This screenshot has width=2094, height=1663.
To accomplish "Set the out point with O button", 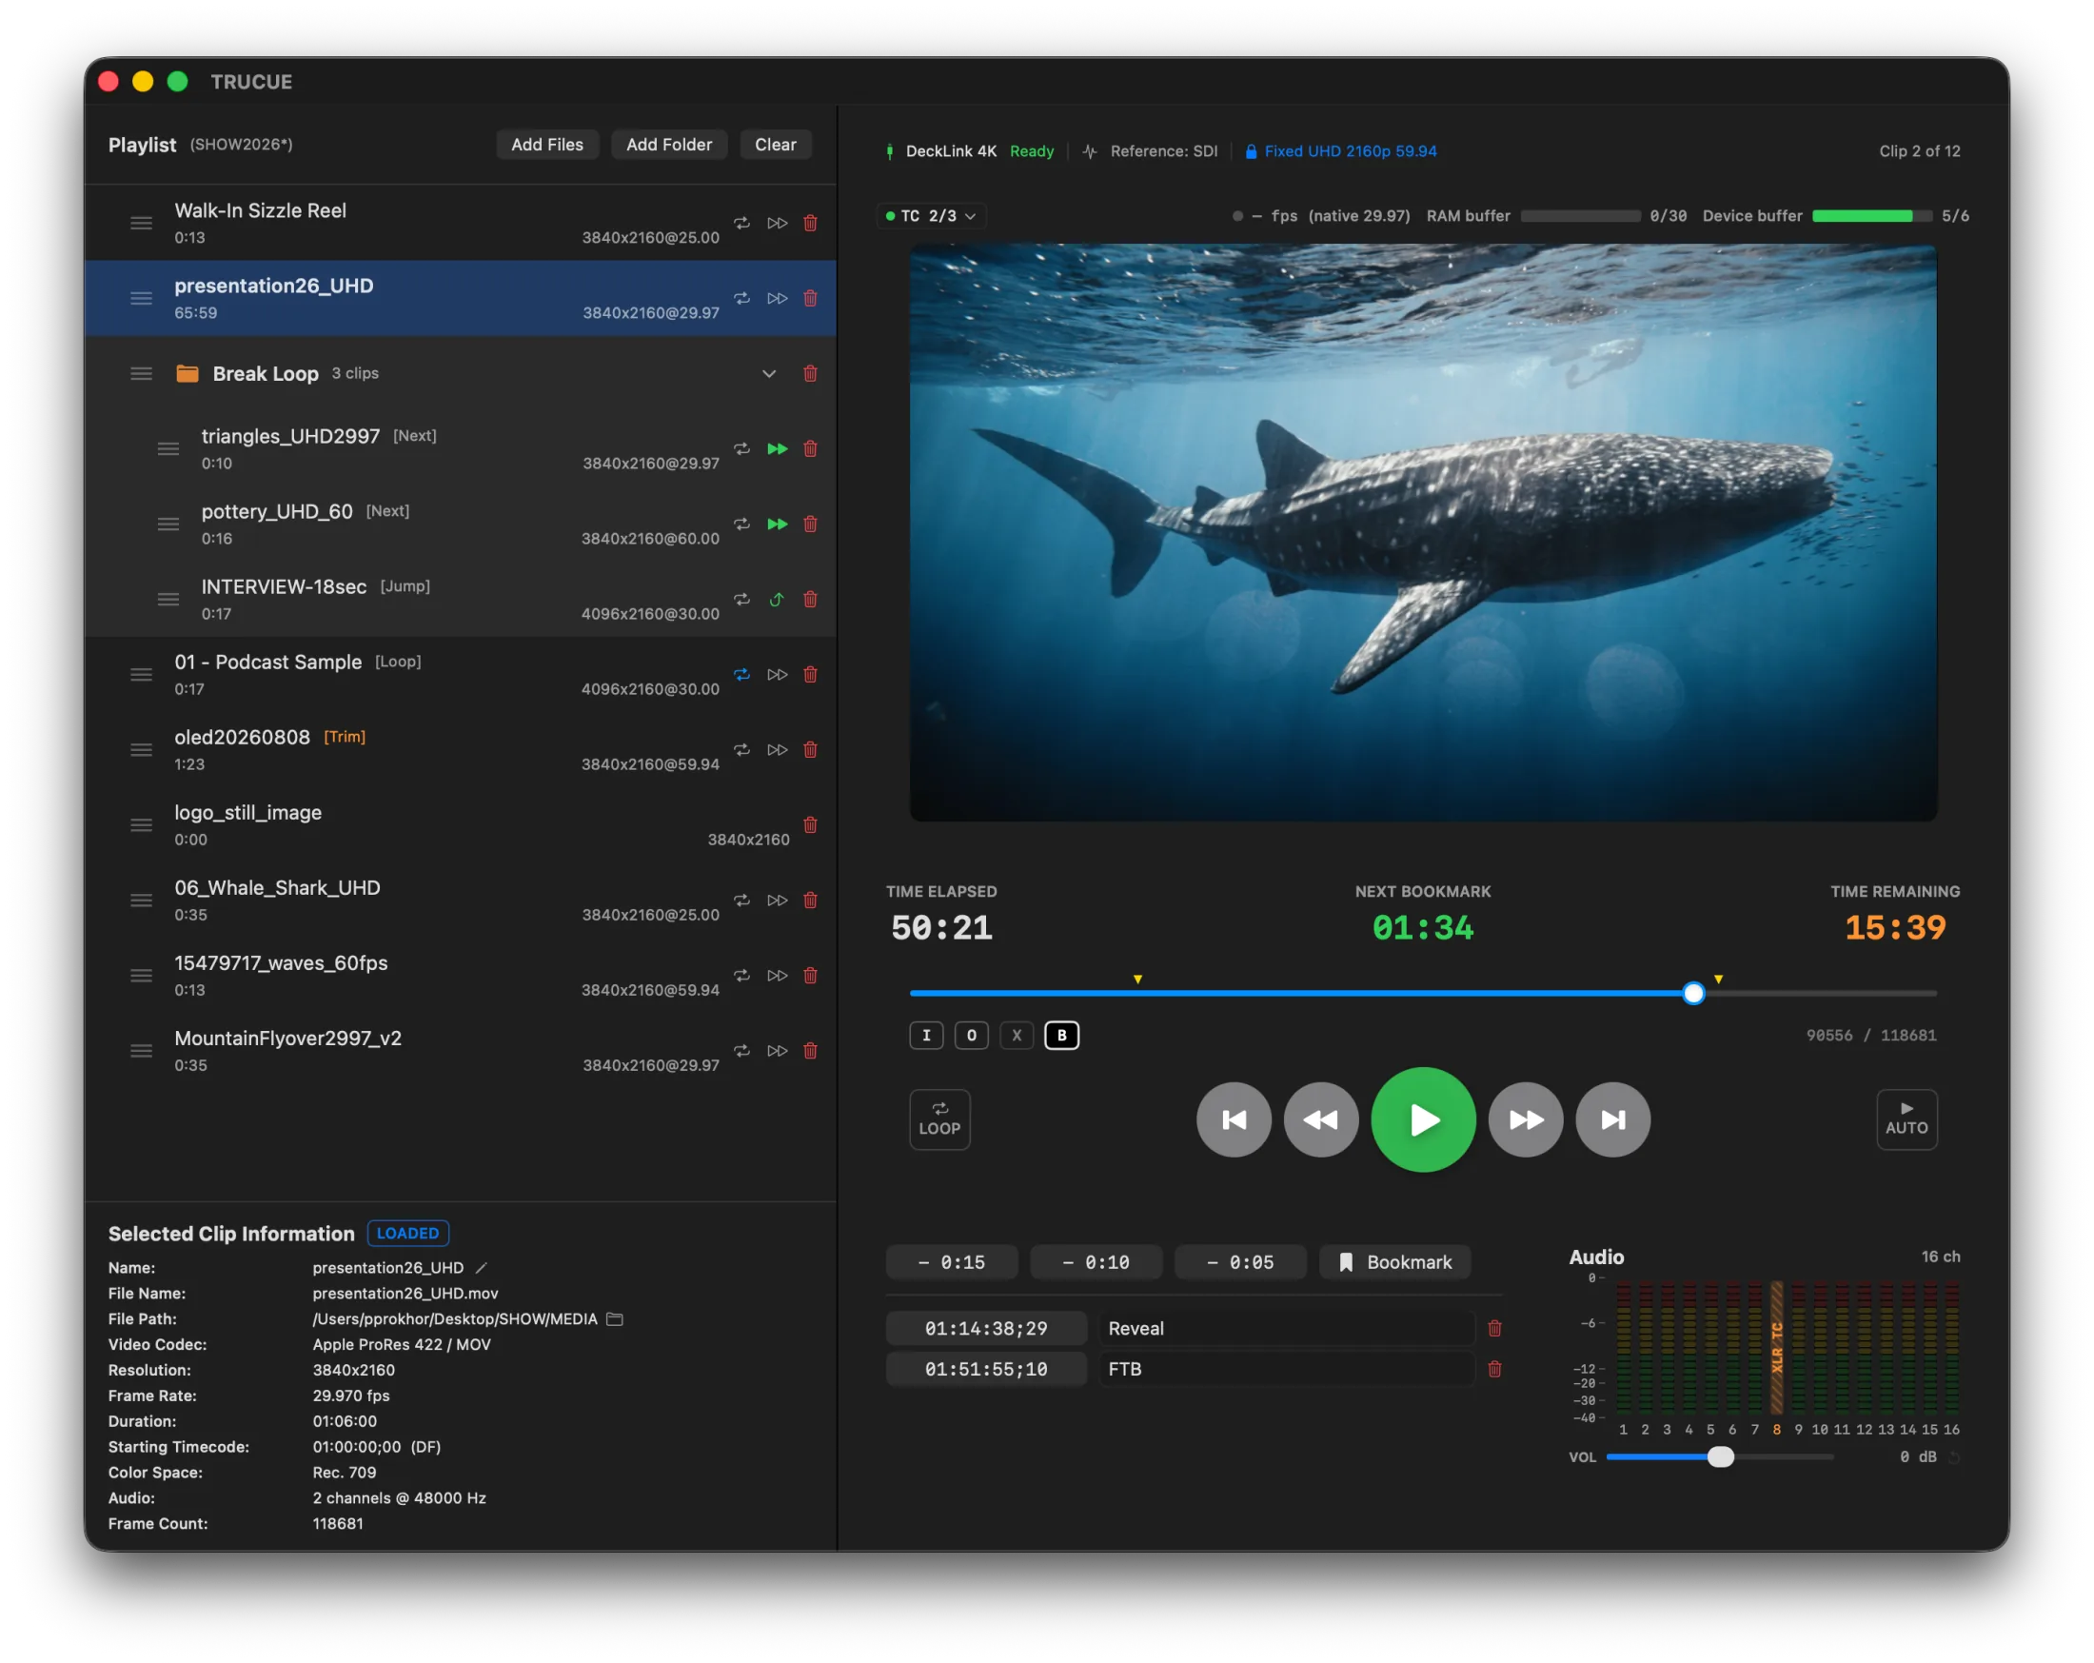I will 971,1036.
